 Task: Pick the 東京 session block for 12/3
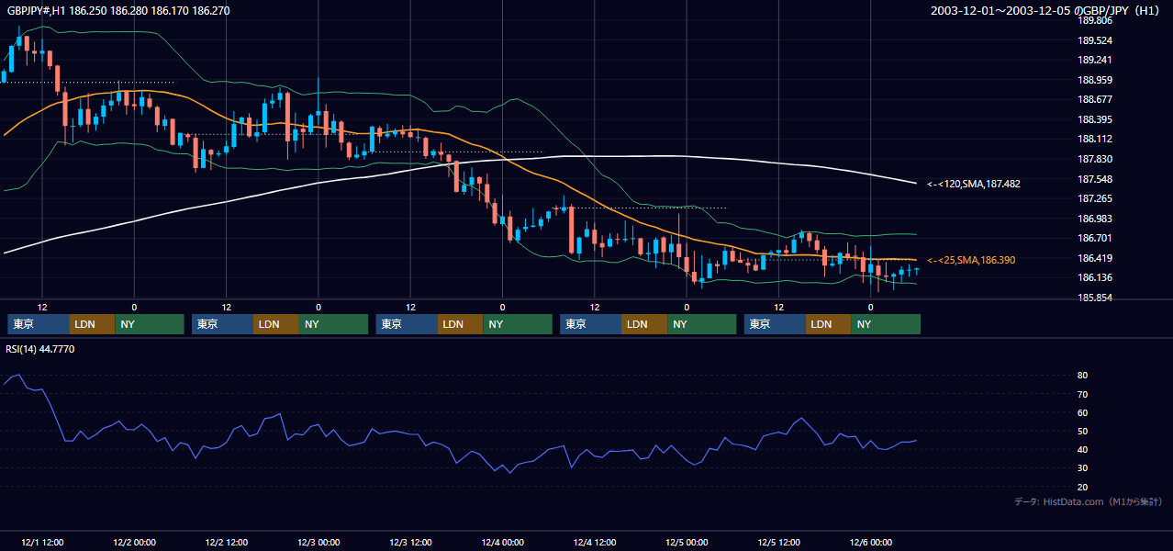tap(407, 324)
